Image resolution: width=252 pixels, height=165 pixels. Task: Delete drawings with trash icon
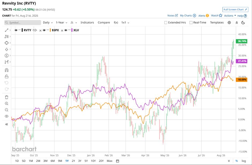(6, 97)
